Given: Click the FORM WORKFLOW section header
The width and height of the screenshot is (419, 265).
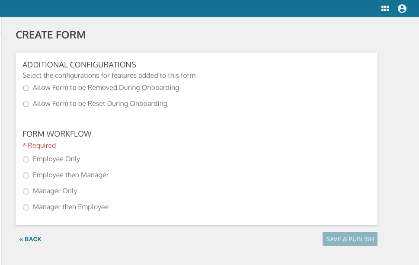Looking at the screenshot, I should click(x=57, y=134).
